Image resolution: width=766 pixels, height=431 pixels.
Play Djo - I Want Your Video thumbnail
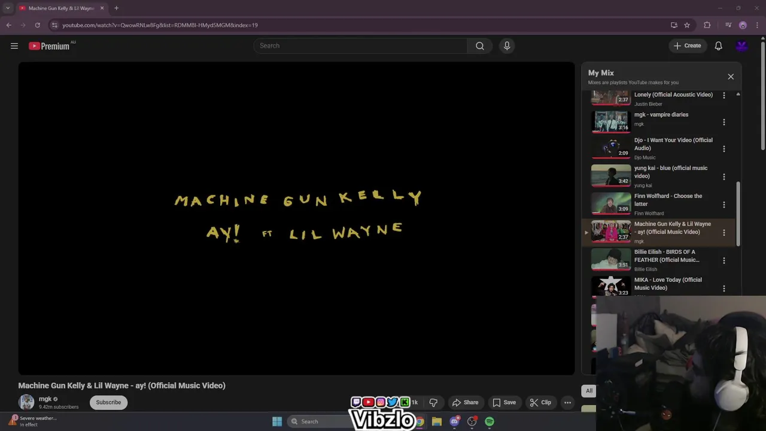(611, 148)
